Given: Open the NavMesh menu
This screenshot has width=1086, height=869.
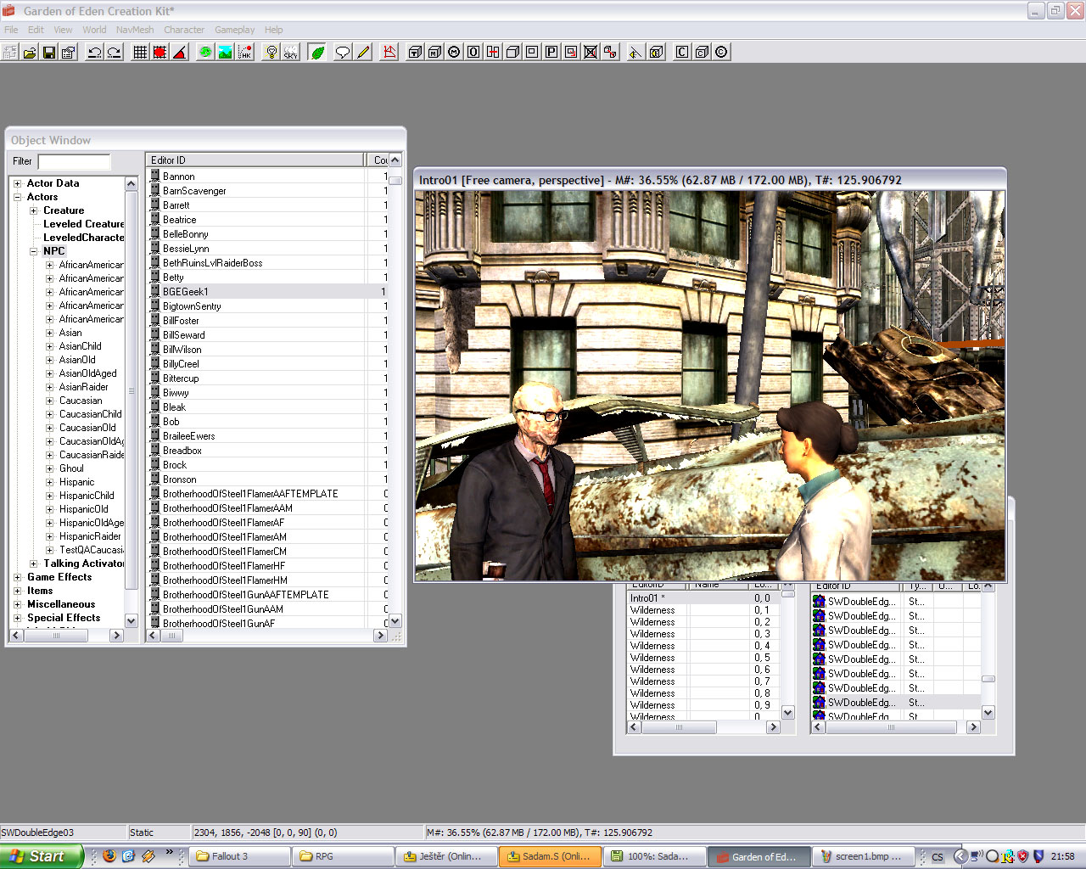Looking at the screenshot, I should pyautogui.click(x=135, y=30).
